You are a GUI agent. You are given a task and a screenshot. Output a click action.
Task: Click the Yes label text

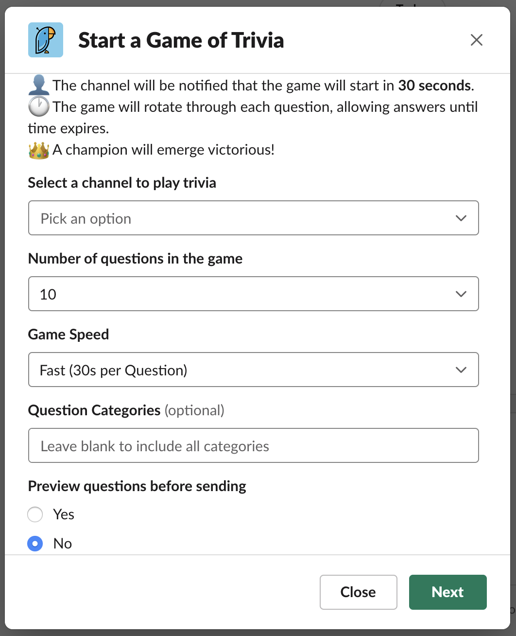[x=64, y=514]
